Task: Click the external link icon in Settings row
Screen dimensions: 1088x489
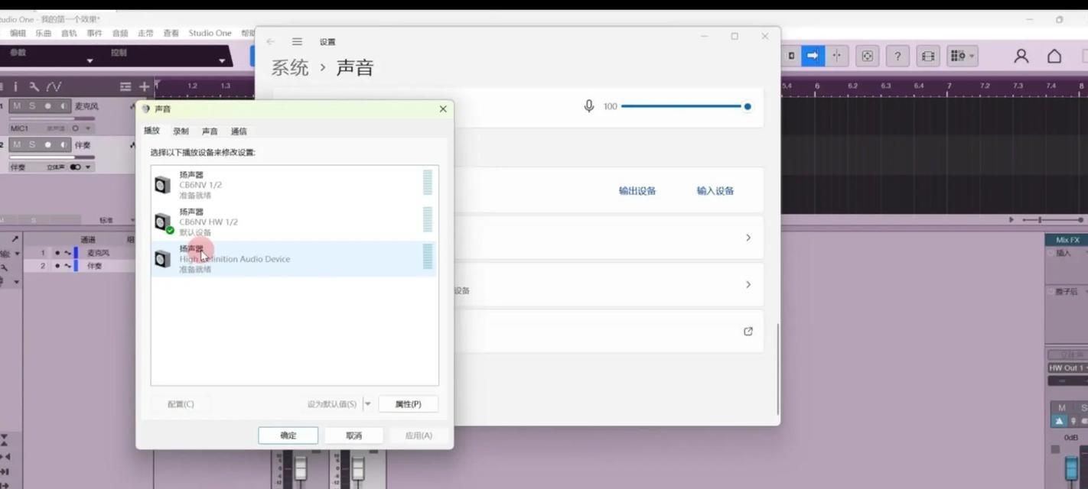Action: [748, 331]
